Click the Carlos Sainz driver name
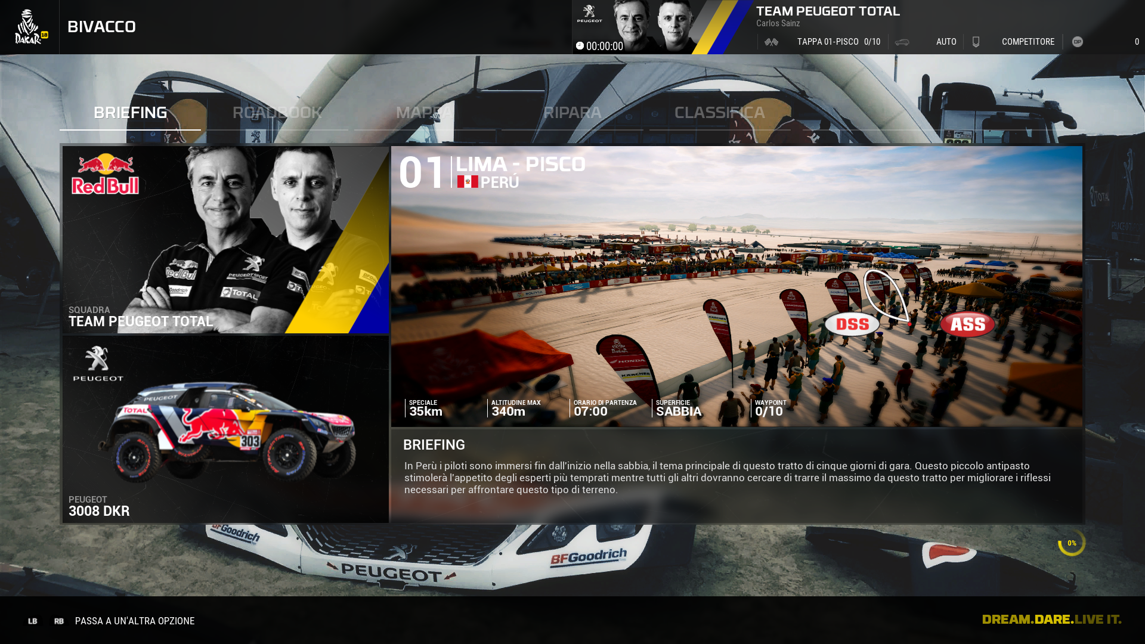 (x=778, y=23)
